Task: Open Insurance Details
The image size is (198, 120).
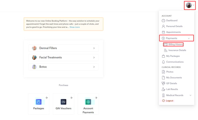Action: (x=177, y=50)
